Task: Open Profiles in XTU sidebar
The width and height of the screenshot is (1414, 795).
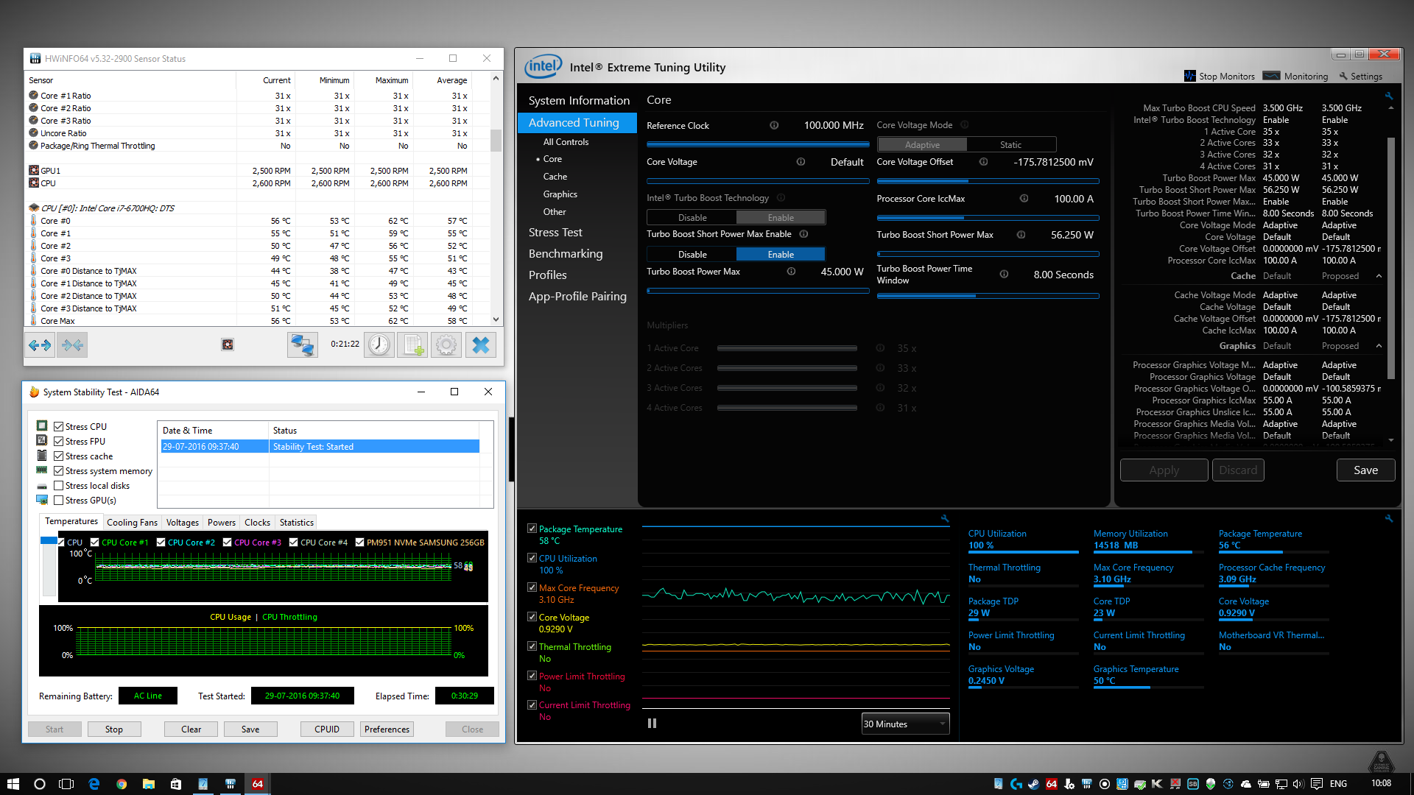Action: click(548, 275)
